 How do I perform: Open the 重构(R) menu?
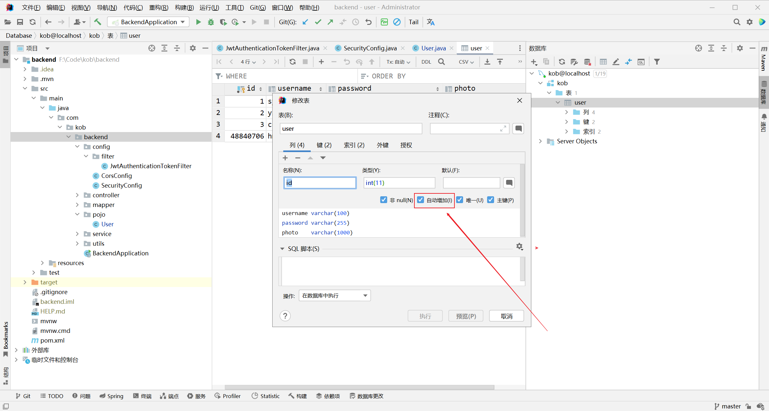click(158, 7)
